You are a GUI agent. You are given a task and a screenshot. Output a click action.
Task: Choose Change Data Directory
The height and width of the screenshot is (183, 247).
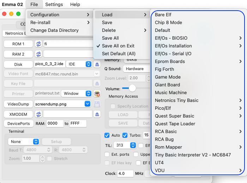pos(60,30)
